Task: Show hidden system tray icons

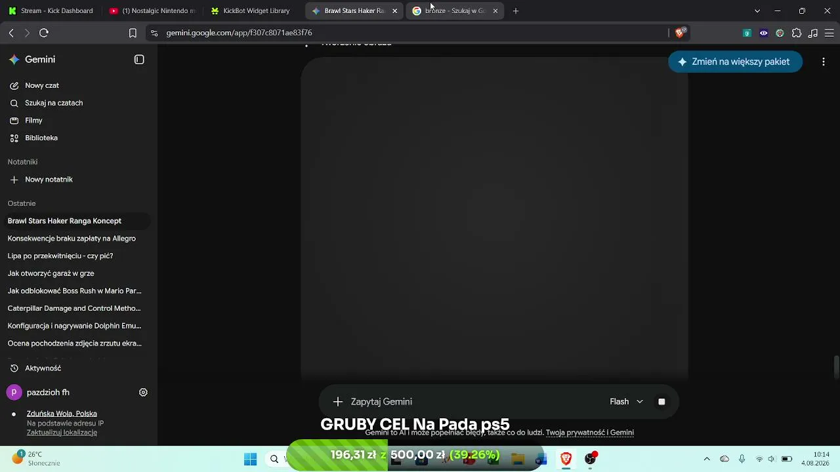Action: click(x=707, y=459)
